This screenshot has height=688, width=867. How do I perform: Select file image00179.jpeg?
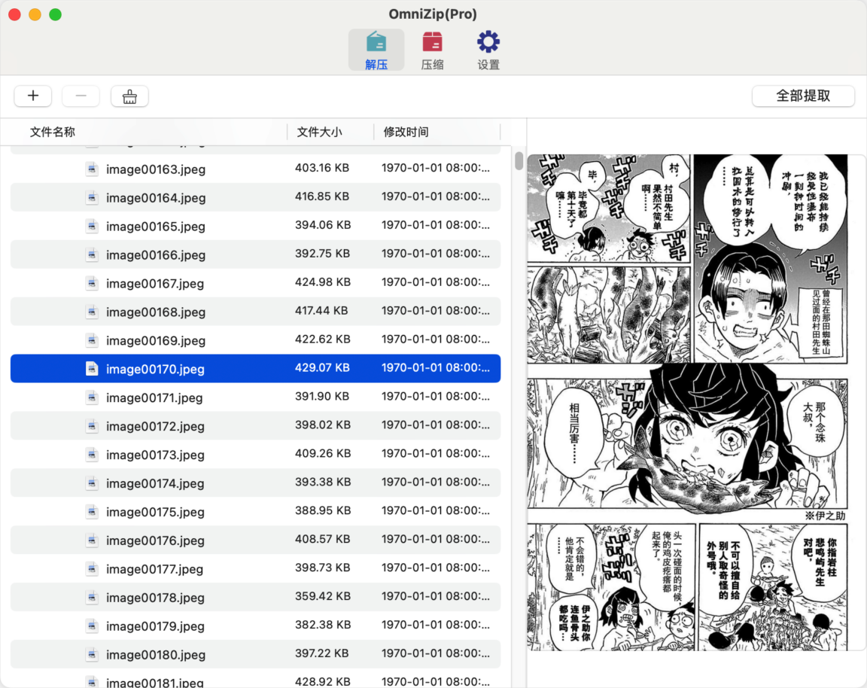[x=255, y=626]
